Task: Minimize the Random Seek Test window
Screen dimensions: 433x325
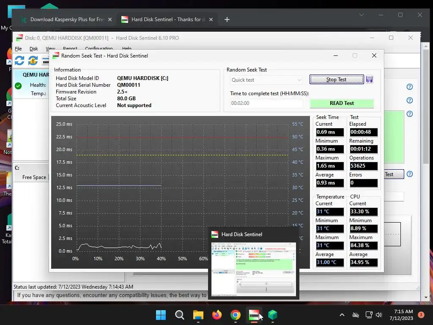Action: pos(335,55)
